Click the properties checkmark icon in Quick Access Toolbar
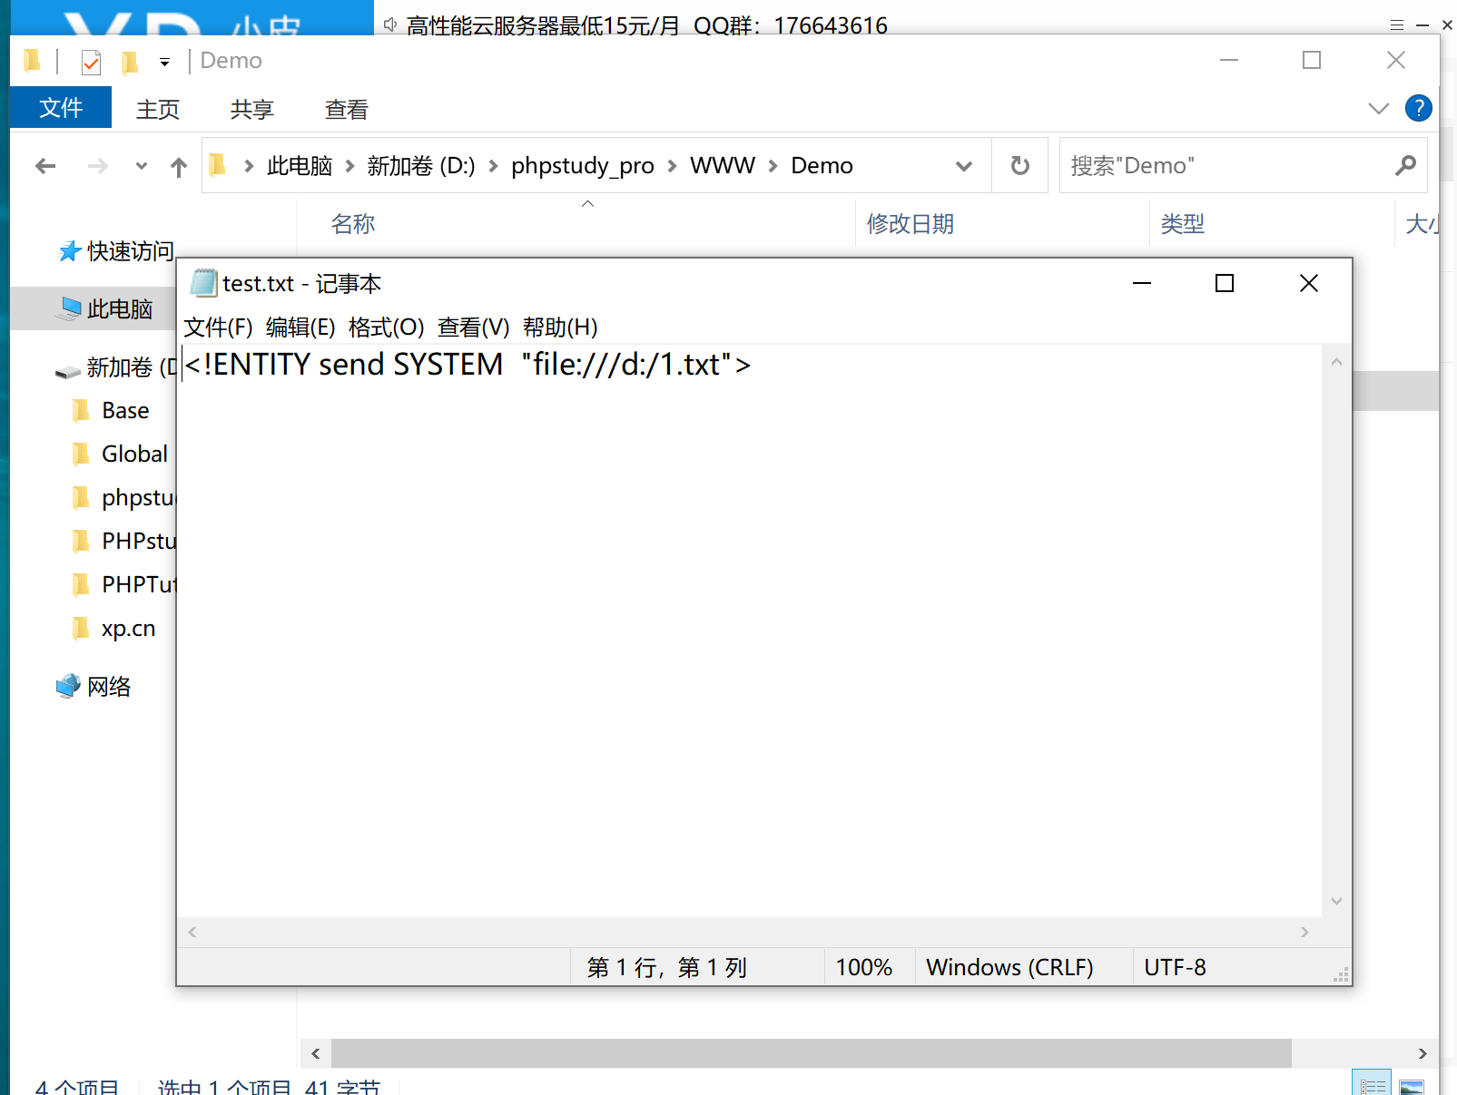This screenshot has height=1095, width=1457. click(x=90, y=61)
